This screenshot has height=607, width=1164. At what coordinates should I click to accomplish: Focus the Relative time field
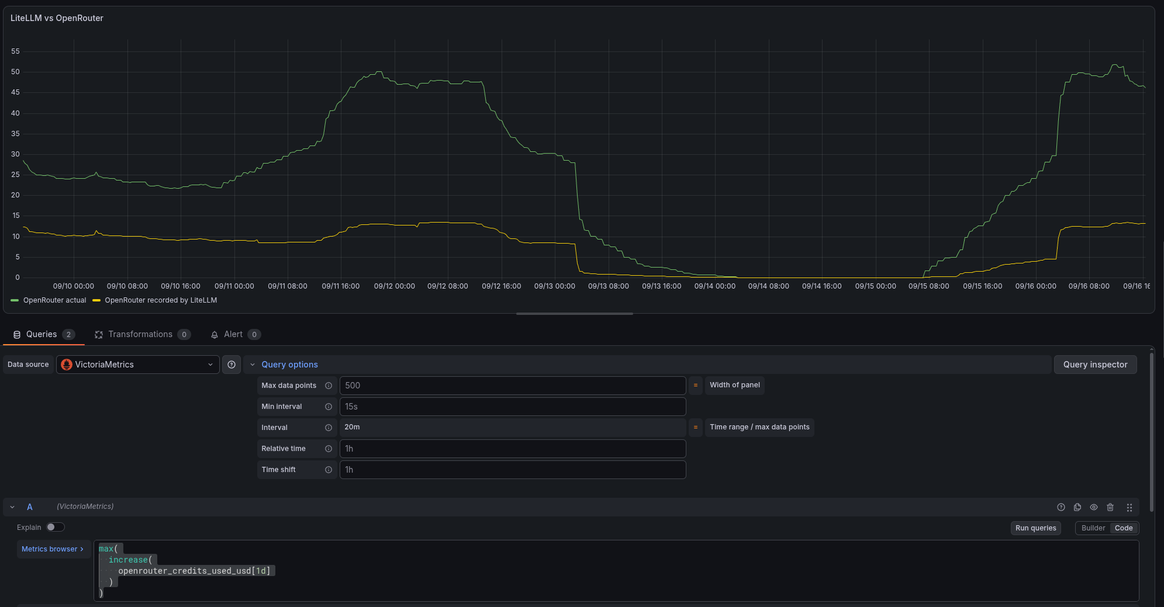(512, 449)
